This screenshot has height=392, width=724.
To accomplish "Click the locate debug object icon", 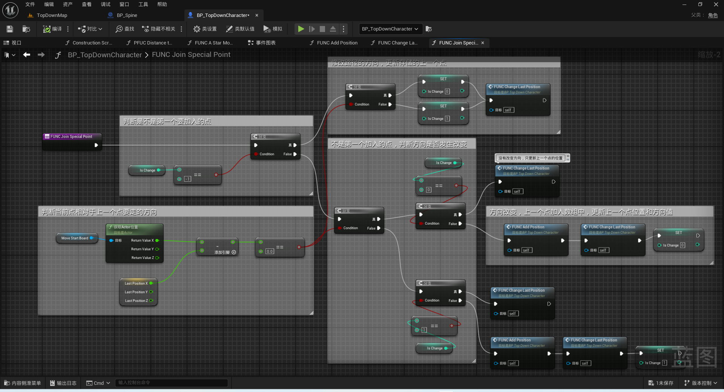I will (429, 29).
